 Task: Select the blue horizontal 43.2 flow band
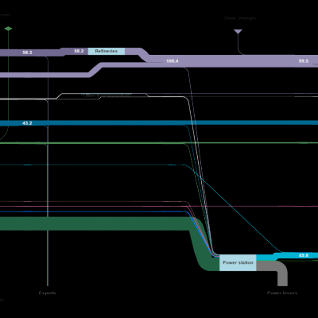(159, 122)
